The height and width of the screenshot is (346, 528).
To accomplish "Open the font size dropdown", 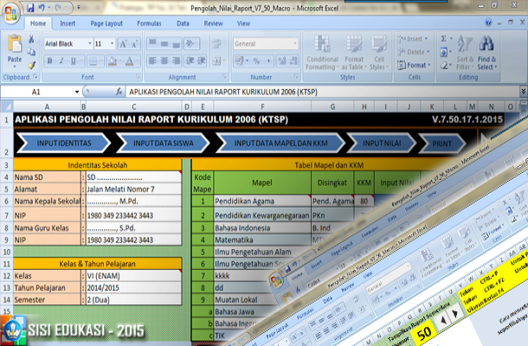I will click(113, 44).
